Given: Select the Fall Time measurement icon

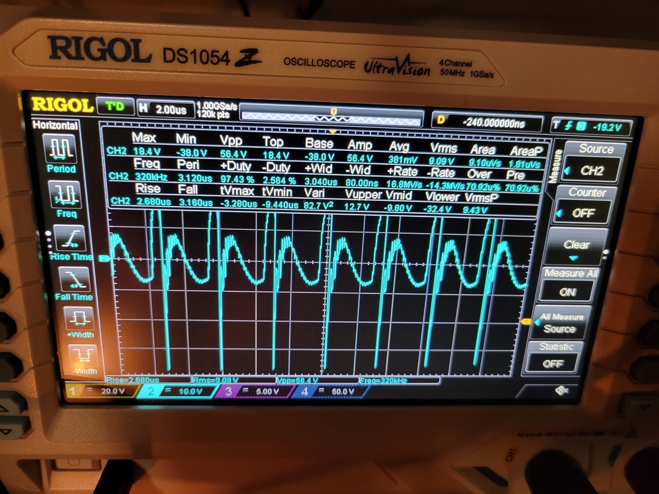Looking at the screenshot, I should coord(74,280).
